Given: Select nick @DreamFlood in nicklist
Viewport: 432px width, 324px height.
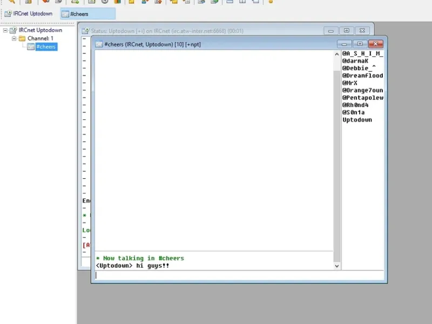Looking at the screenshot, I should [x=362, y=76].
